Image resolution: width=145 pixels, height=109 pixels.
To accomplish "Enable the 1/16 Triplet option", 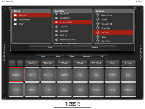I will [96, 63].
